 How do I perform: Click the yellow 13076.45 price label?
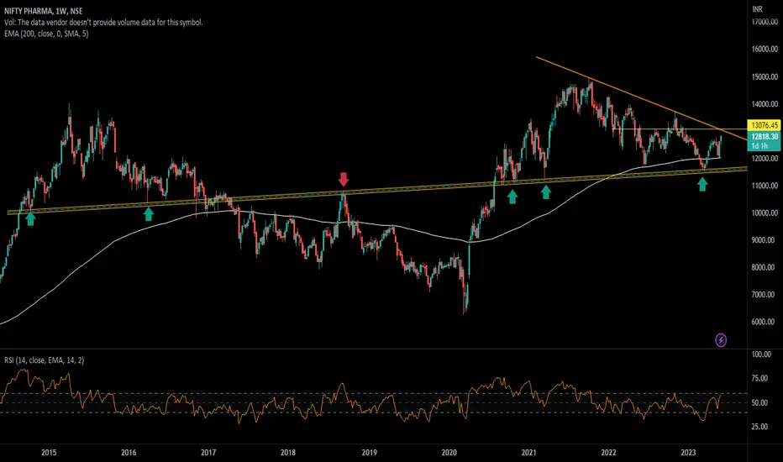[765, 125]
